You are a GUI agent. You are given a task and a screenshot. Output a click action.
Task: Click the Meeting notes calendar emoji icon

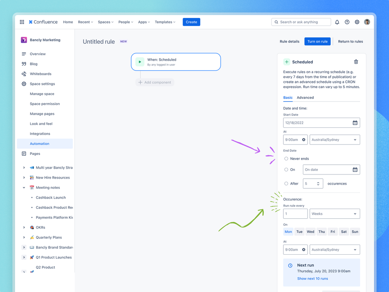click(x=32, y=188)
